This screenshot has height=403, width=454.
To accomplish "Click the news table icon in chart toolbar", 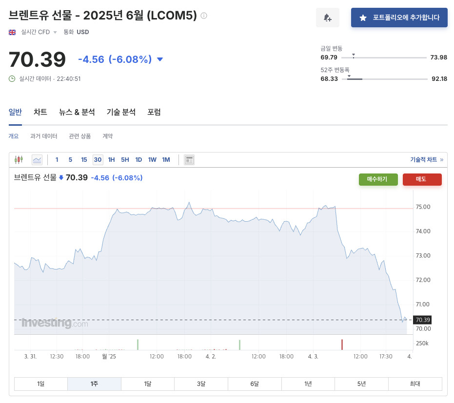I will (189, 159).
